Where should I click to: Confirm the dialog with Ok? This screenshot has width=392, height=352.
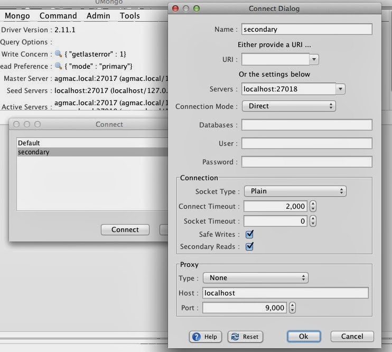click(x=304, y=336)
